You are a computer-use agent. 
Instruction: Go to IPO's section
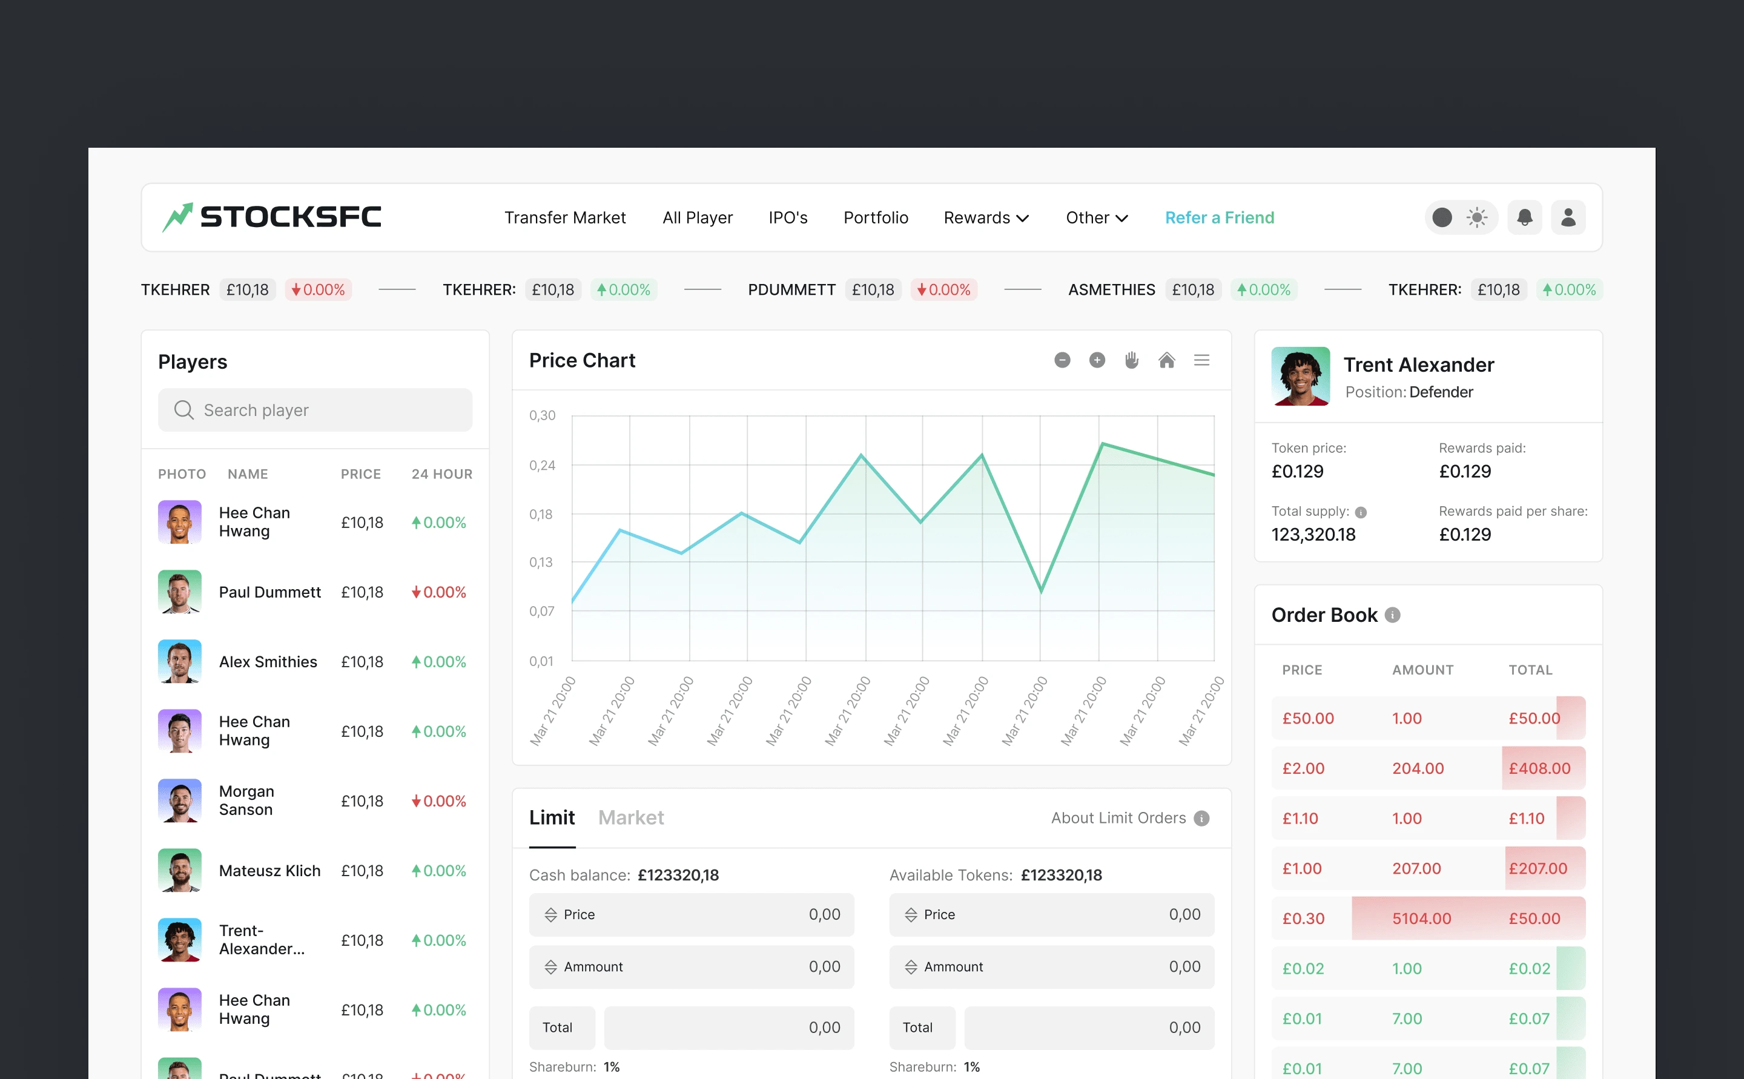[788, 217]
